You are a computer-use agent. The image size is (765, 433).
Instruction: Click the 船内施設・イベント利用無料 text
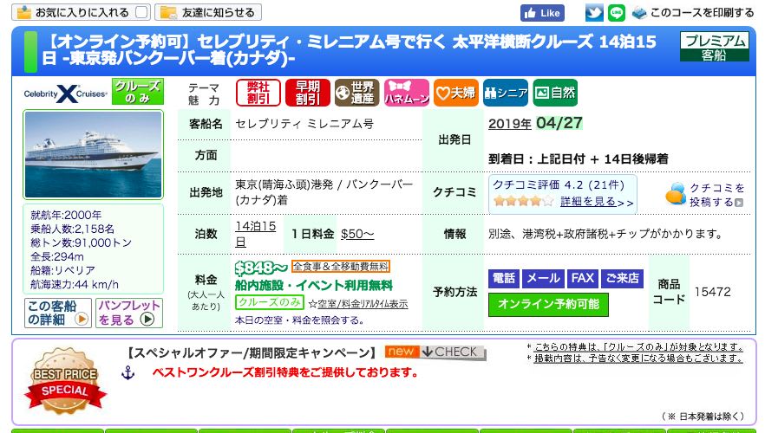(314, 286)
